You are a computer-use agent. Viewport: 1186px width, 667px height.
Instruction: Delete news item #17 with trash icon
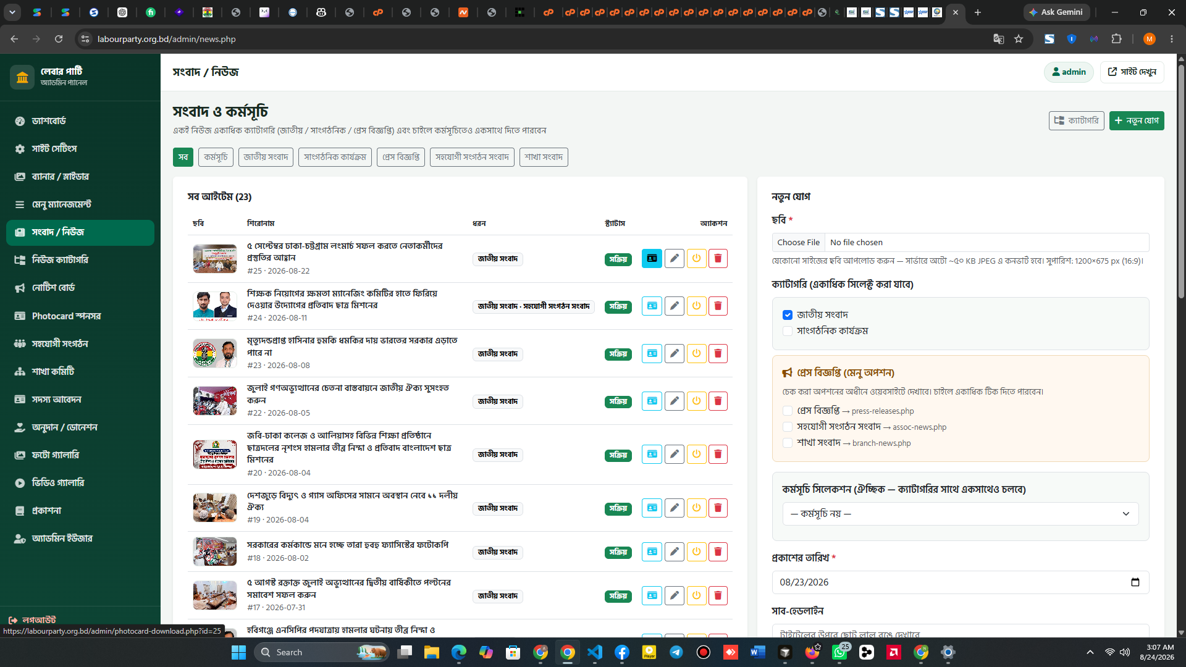click(x=718, y=595)
